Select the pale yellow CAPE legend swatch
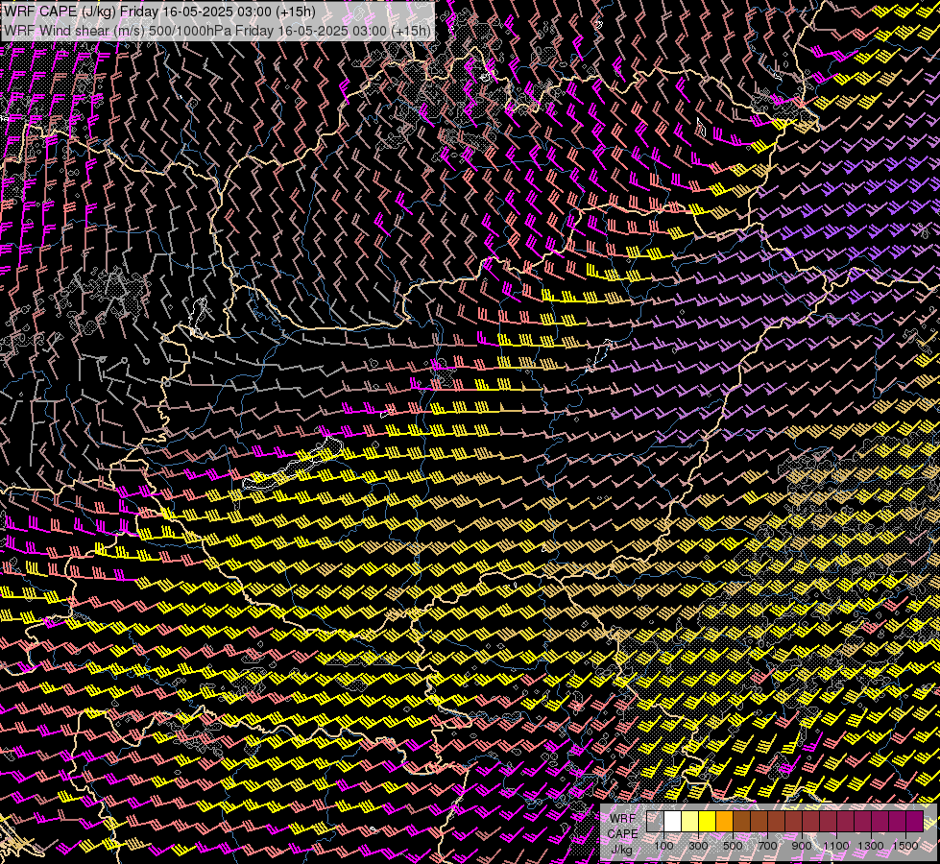Viewport: 940px width, 864px height. click(690, 822)
